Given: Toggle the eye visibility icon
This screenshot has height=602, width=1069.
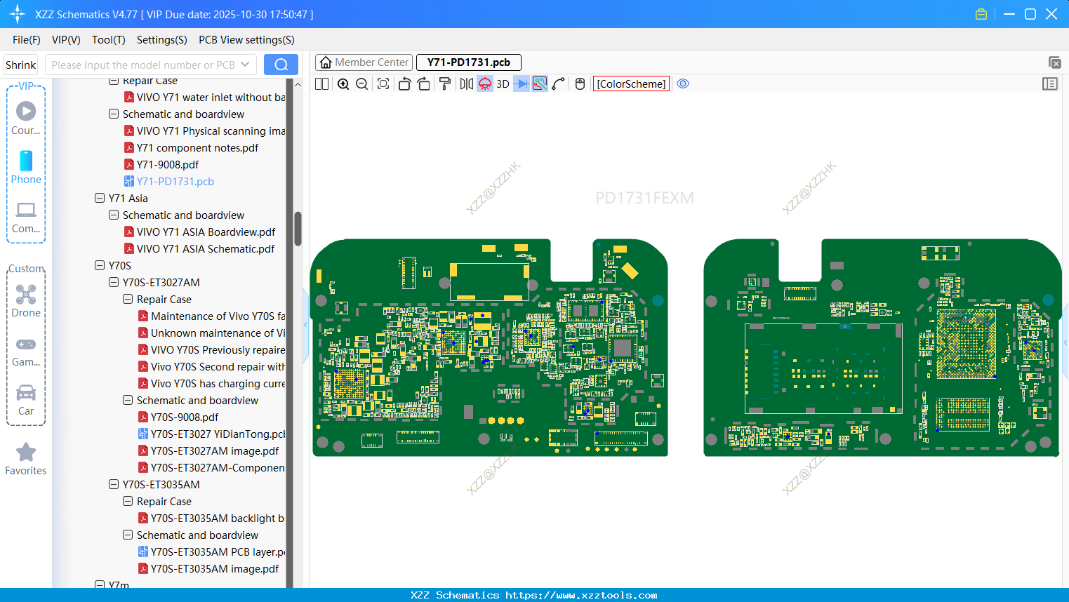Looking at the screenshot, I should coord(683,84).
